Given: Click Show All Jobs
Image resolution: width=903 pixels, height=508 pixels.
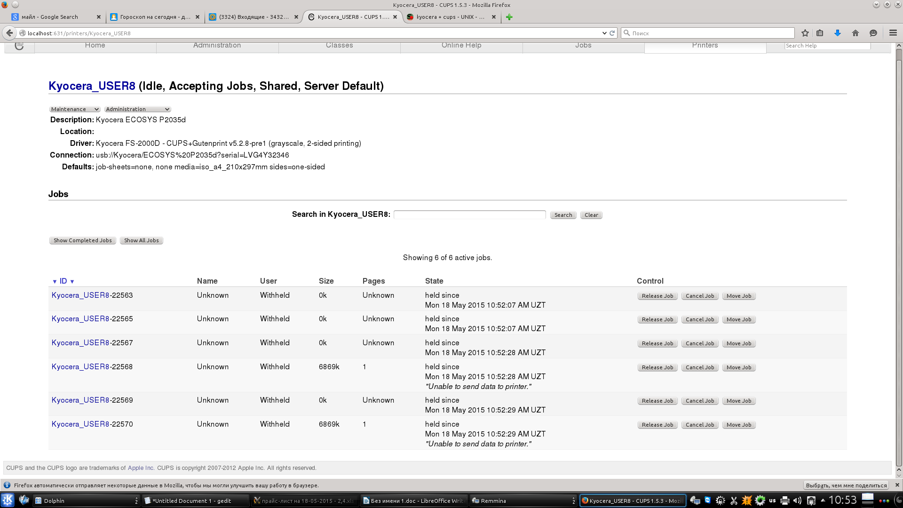Looking at the screenshot, I should tap(142, 240).
